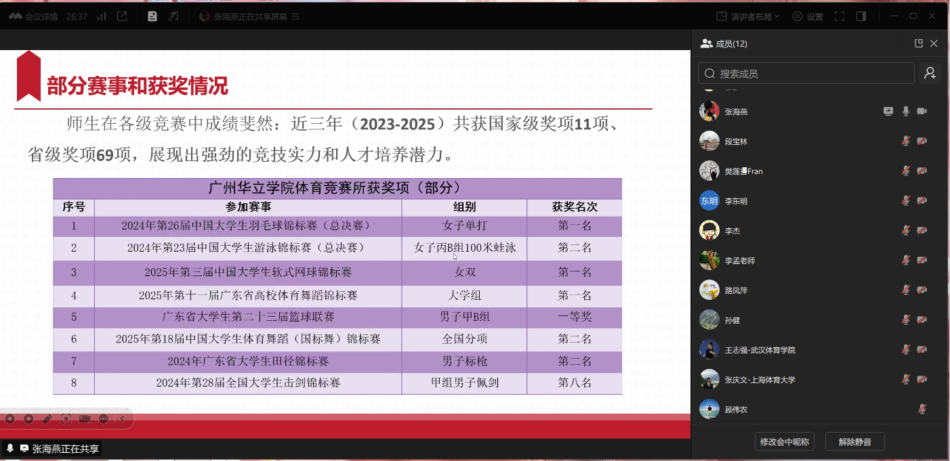Toggle the crossed music note audio icon
The image size is (950, 461).
pyautogui.click(x=173, y=16)
